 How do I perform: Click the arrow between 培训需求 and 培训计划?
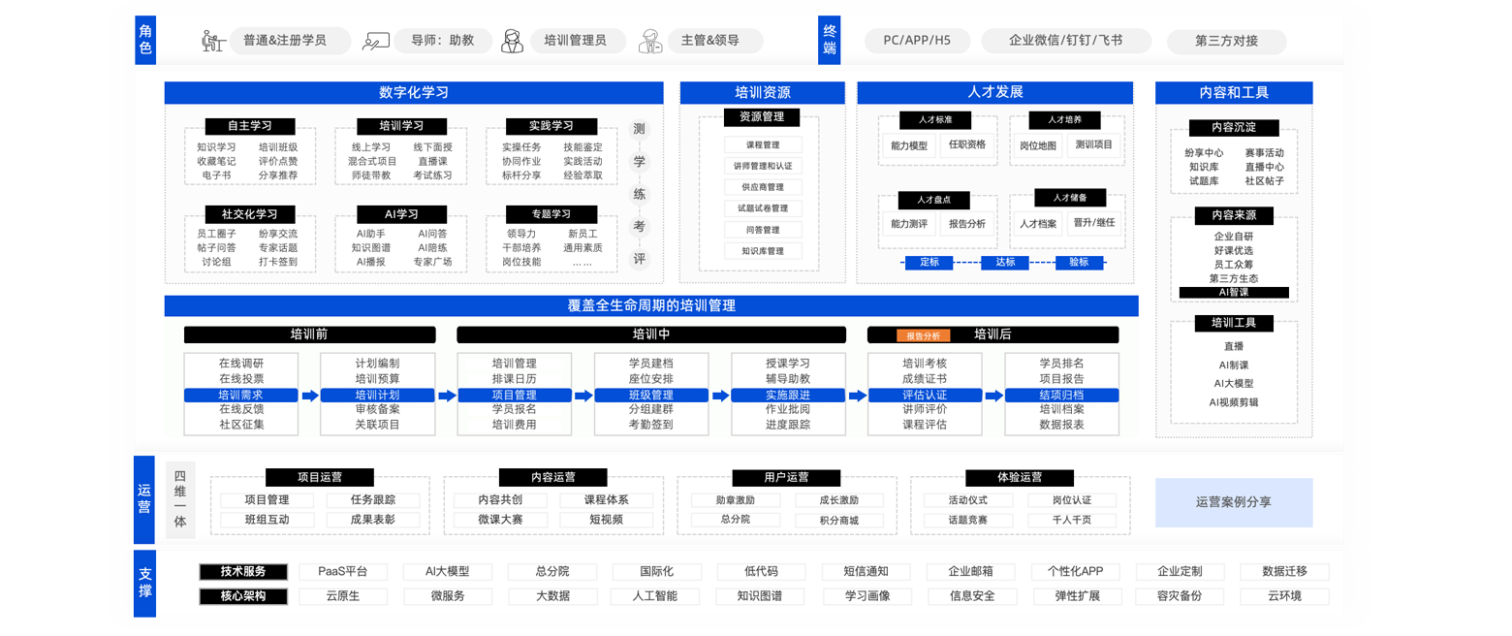[310, 396]
